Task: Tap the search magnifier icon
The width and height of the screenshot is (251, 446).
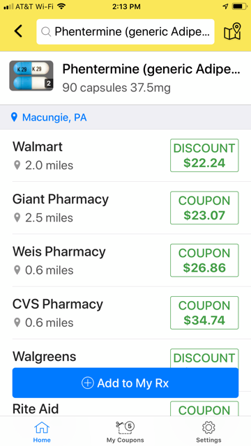Action: click(46, 31)
